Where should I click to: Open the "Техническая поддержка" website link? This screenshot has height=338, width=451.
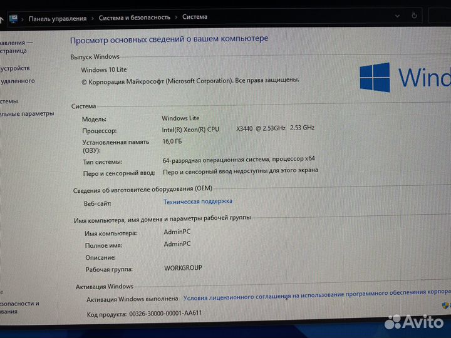point(197,202)
